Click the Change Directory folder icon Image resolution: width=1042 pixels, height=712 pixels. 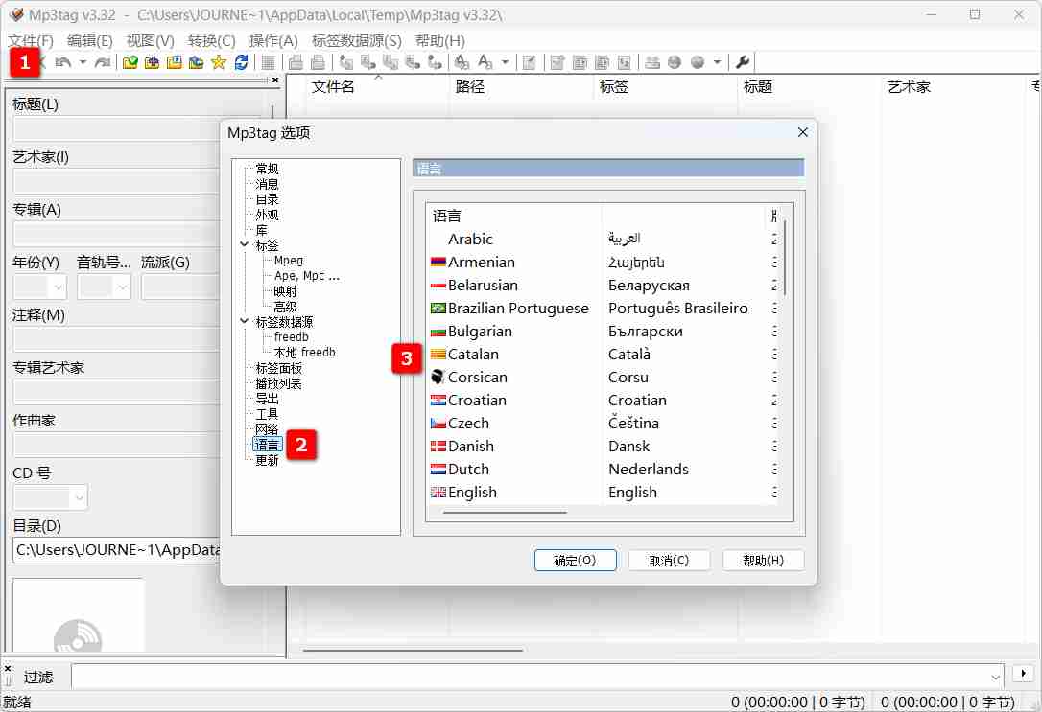click(130, 62)
